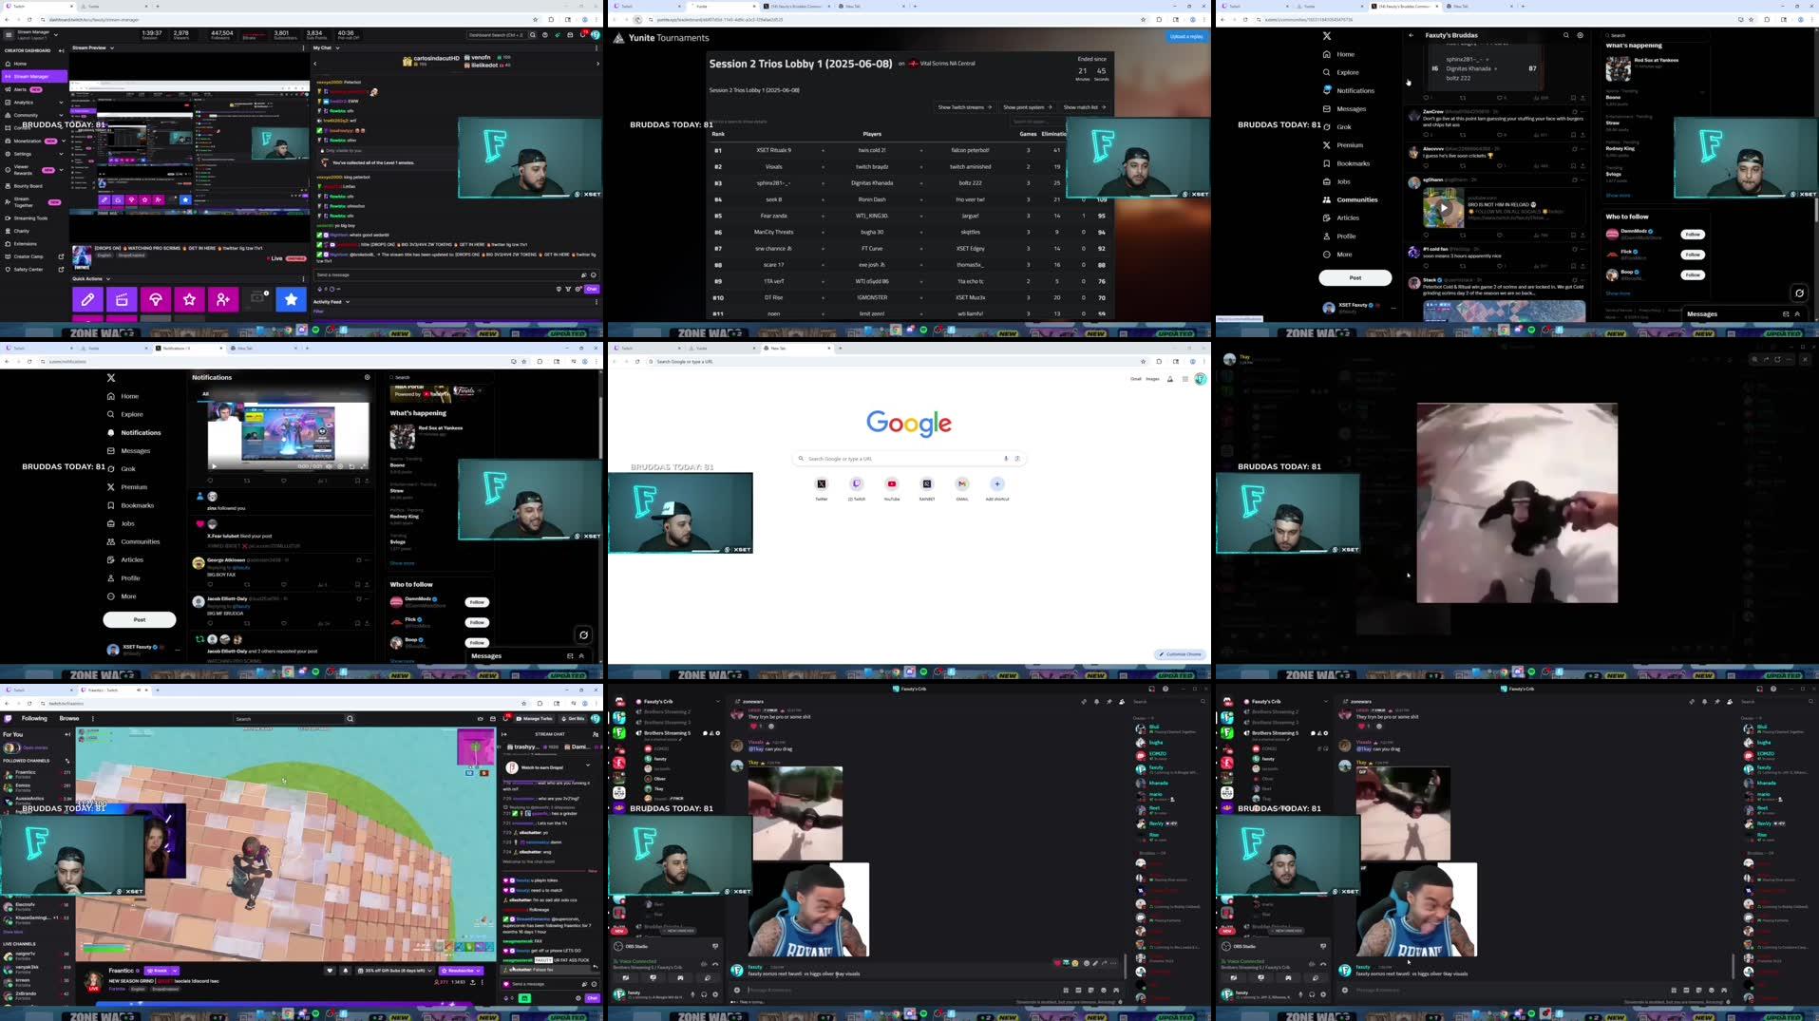The width and height of the screenshot is (1819, 1021).
Task: Open My Chat panel dropdown
Action: click(x=338, y=47)
